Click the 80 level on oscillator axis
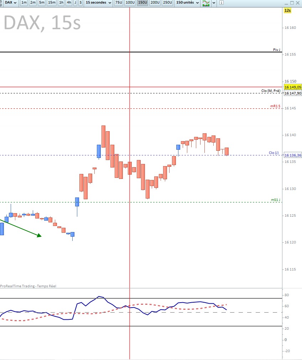This screenshot has width=302, height=360. click(x=286, y=295)
